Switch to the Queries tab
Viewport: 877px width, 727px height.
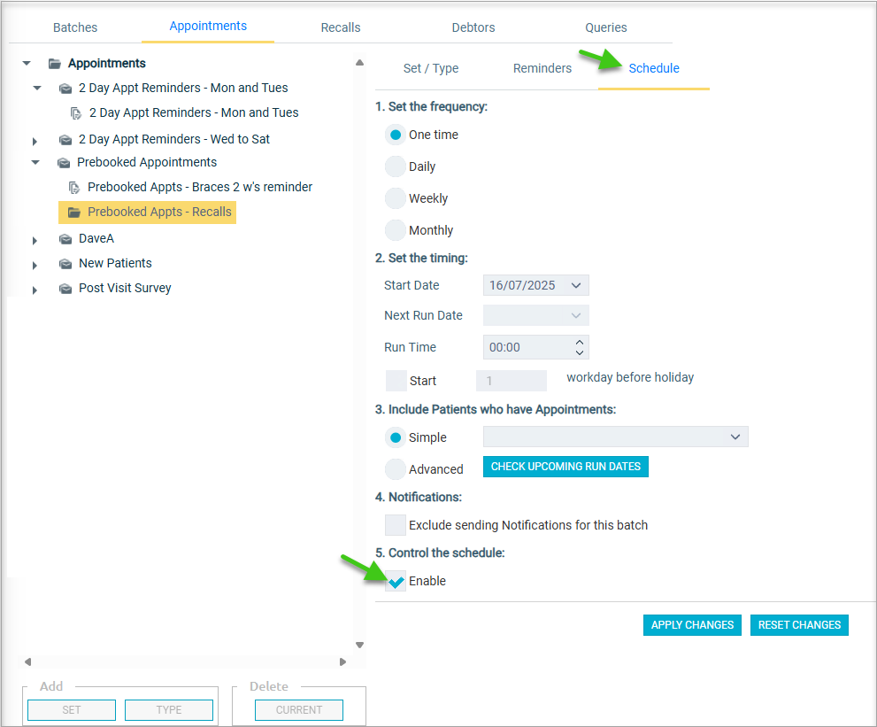605,27
